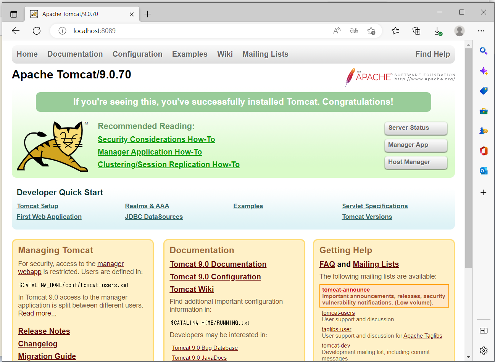
Task: Open Home in Tomcat navigation bar
Action: click(x=27, y=54)
